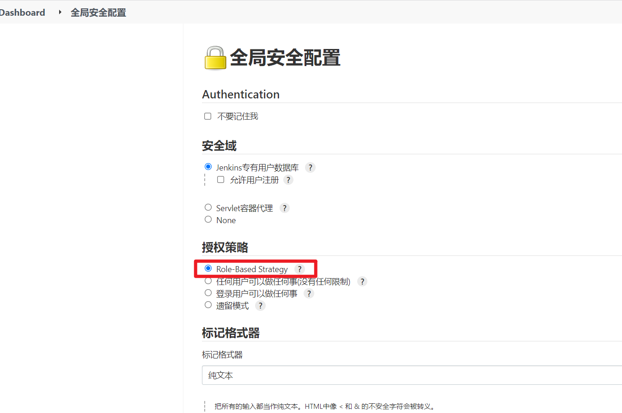Go to Dashboard via the breadcrumb
Image resolution: width=622 pixels, height=413 pixels.
[x=22, y=12]
